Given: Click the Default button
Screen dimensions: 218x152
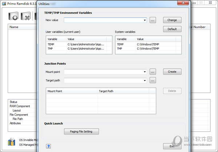Looking at the screenshot, I should pyautogui.click(x=172, y=29).
